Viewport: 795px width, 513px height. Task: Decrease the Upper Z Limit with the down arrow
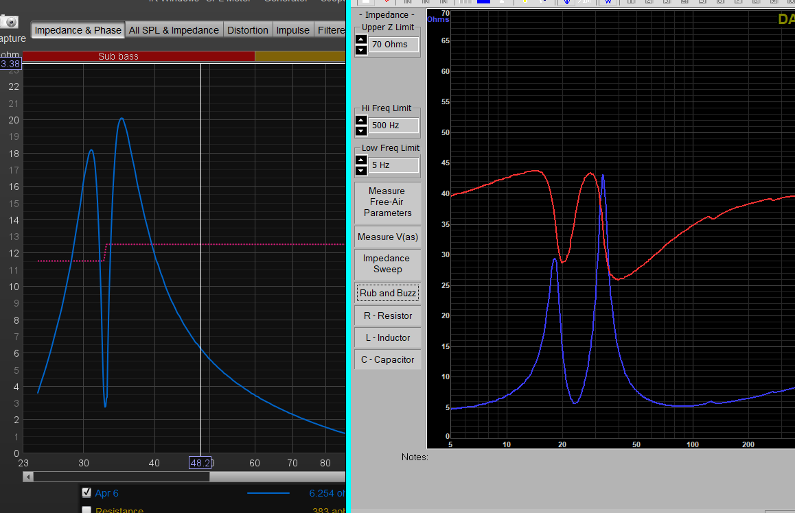coord(361,49)
